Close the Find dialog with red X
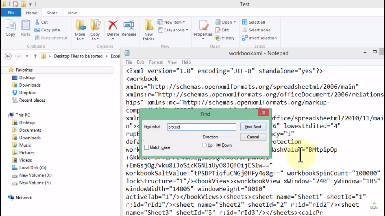The image size is (385, 216). 264,113
